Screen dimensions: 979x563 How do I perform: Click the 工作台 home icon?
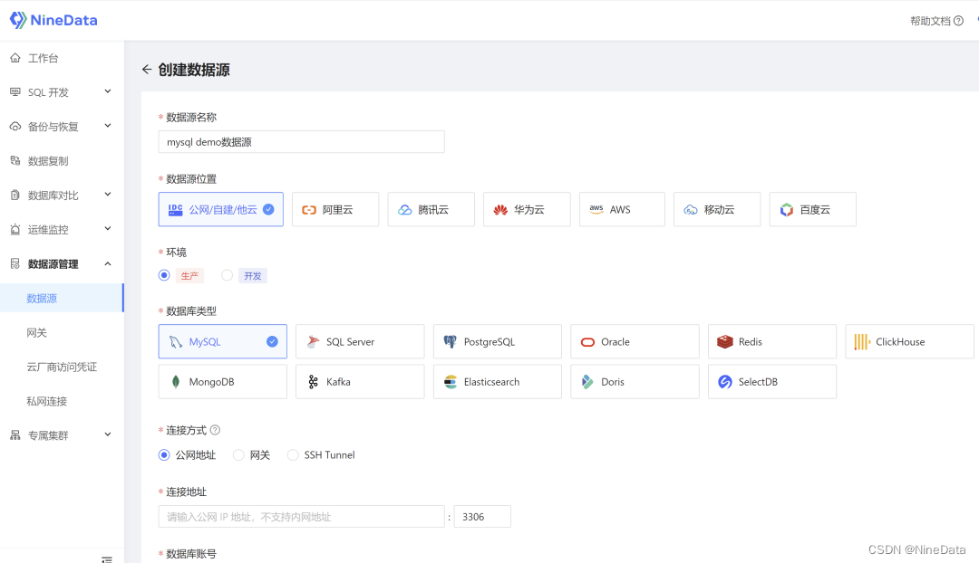(x=15, y=58)
